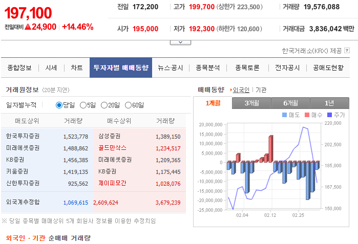Image resolution: width=358 pixels, height=244 pixels.
Task: Show the 1년 chart period
Action: coord(329,103)
